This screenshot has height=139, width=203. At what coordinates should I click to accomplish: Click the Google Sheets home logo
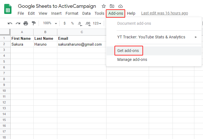8,9
